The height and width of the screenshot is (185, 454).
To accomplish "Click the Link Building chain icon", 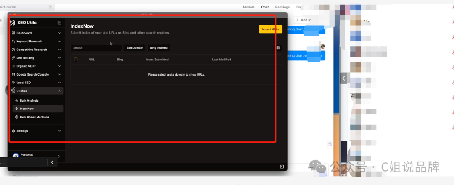I will coord(13,58).
